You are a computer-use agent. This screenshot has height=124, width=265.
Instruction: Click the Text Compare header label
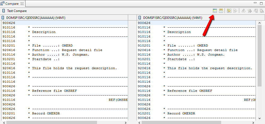[17, 11]
